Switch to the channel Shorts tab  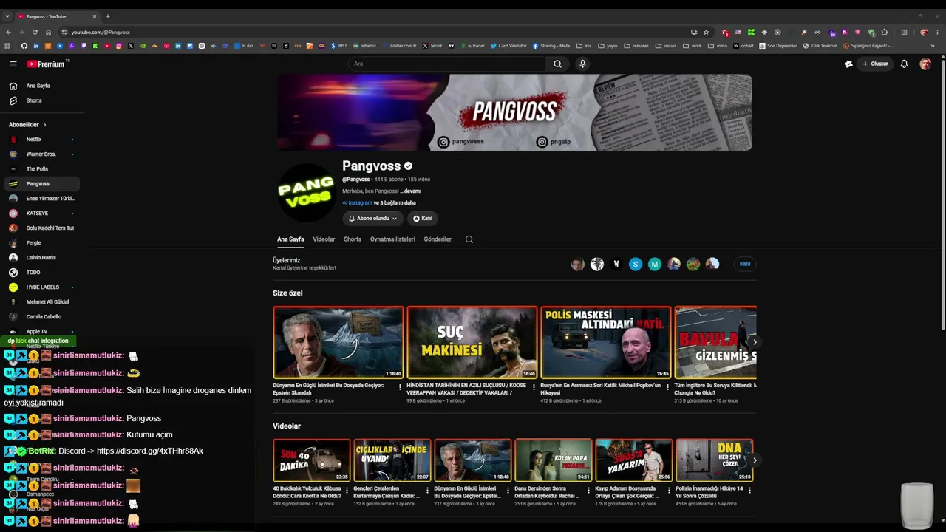pos(353,239)
